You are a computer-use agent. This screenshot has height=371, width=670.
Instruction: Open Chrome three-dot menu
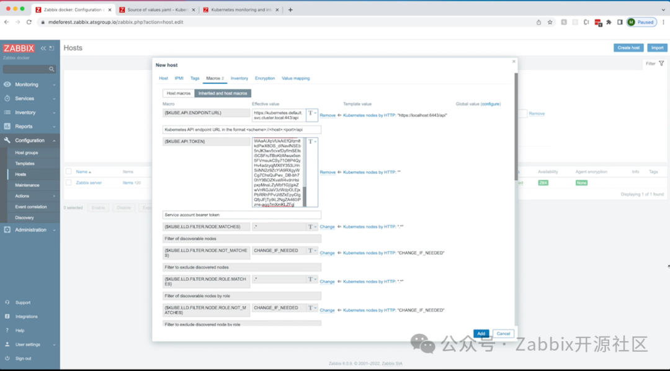pyautogui.click(x=664, y=22)
